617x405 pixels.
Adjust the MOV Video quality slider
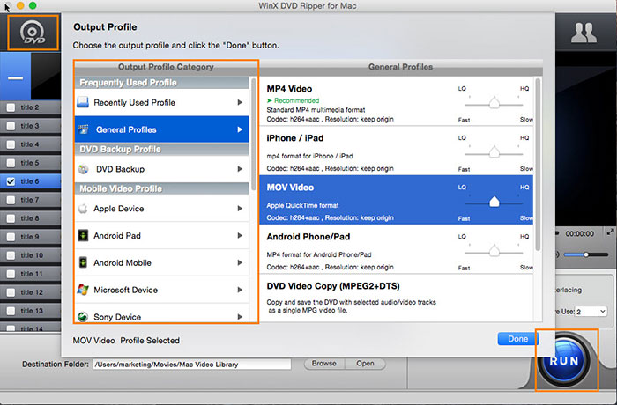tap(494, 201)
